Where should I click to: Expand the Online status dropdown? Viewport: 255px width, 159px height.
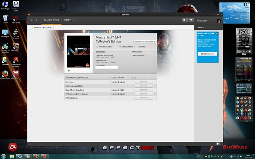click(201, 28)
